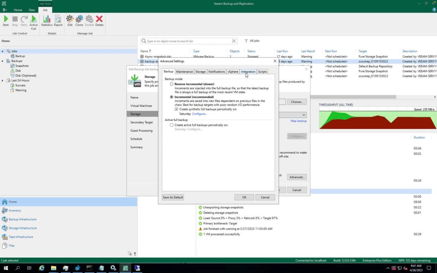Viewport: 437px width, 273px height.
Task: Click the Start job icon in ribbon
Action: 6,19
